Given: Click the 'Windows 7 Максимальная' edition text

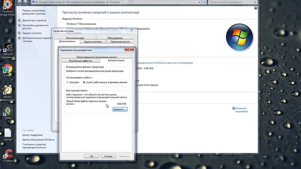Looking at the screenshot, I should click(81, 24).
